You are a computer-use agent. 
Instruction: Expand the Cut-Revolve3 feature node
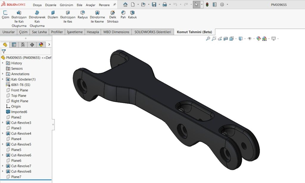3,123
